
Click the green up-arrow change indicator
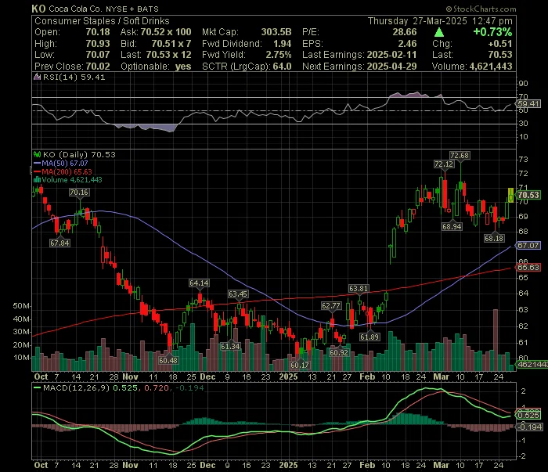pos(439,33)
